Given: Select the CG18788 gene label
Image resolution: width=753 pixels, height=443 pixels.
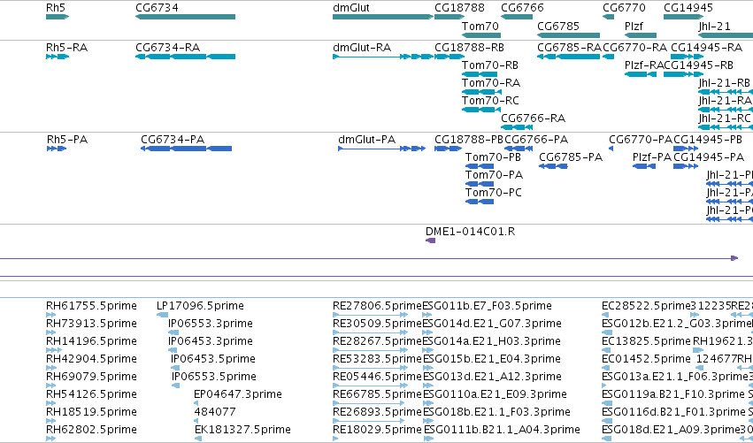Looking at the screenshot, I should point(459,8).
